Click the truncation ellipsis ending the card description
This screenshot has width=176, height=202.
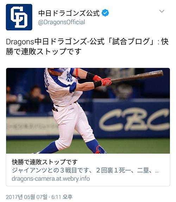pyautogui.click(x=157, y=172)
